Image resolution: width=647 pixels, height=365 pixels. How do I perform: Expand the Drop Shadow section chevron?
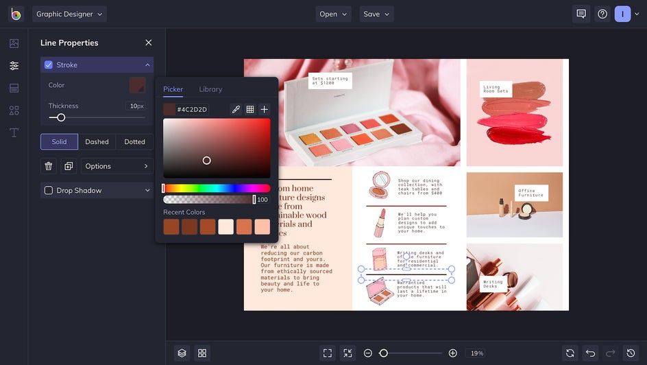pos(147,190)
